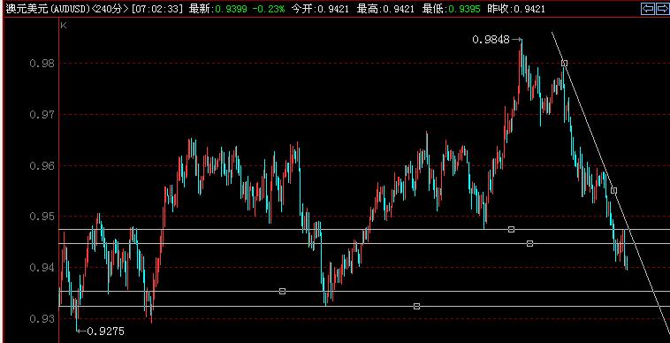Click the 0.95 price axis label

[x=42, y=217]
